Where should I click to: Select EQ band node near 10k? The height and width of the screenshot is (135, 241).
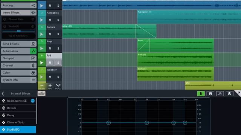[185, 123]
